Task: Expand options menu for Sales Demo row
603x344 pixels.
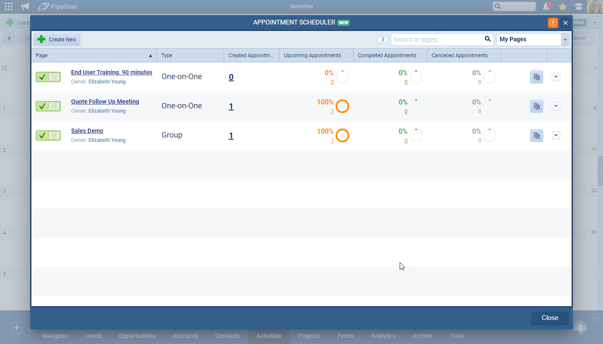Action: click(556, 135)
